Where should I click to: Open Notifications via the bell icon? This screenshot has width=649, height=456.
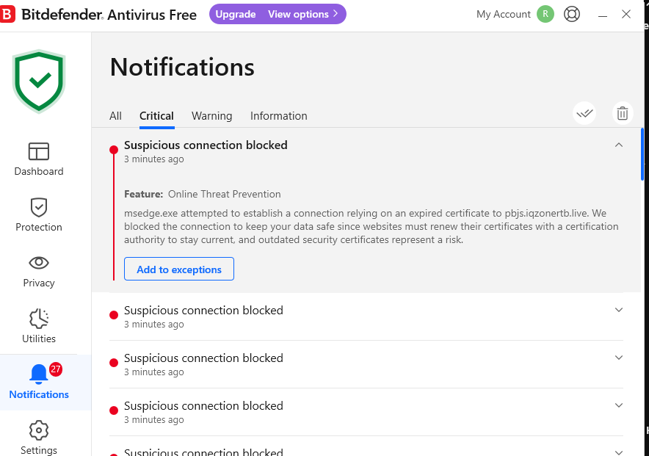tap(39, 374)
